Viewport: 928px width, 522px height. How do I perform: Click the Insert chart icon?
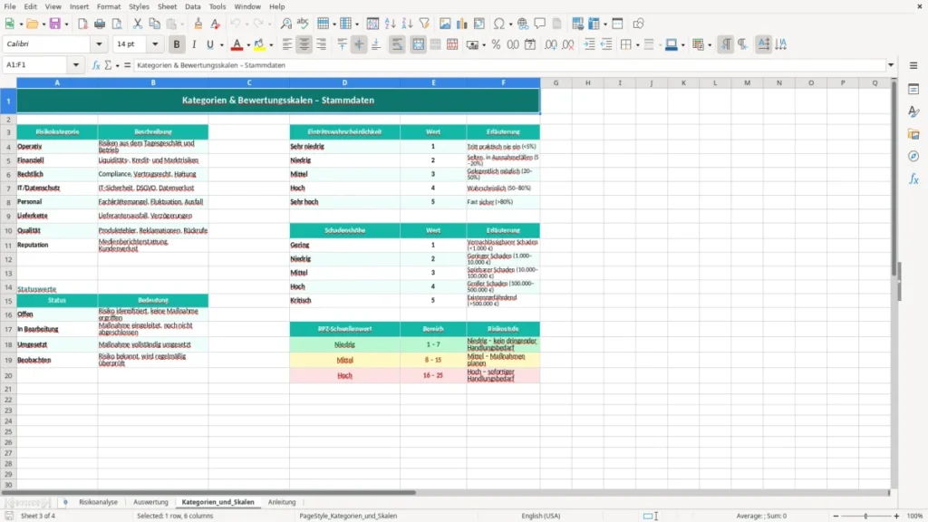coord(461,24)
